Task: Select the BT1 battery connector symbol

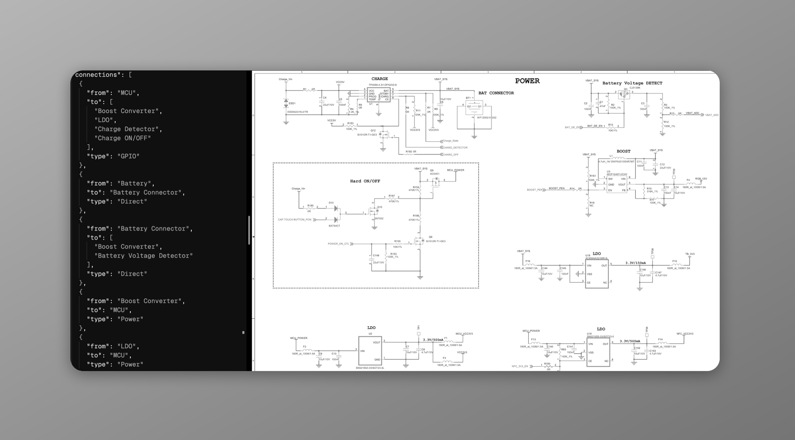Action: pyautogui.click(x=474, y=107)
